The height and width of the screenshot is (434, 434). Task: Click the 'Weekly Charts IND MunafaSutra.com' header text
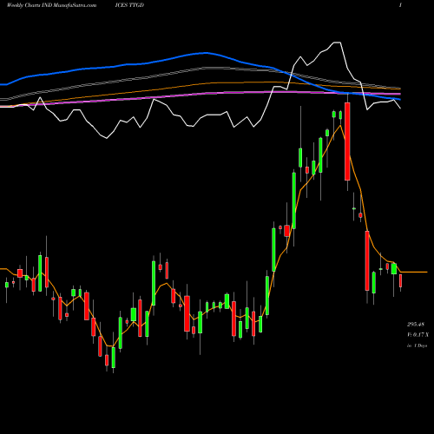pos(51,5)
